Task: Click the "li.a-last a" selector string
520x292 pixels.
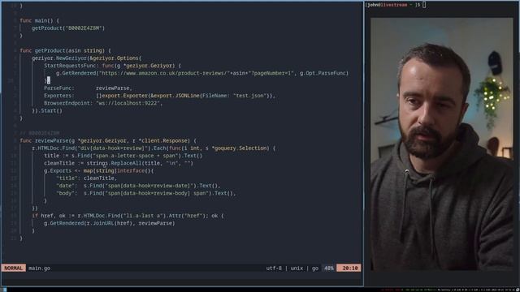Action: 143,216
